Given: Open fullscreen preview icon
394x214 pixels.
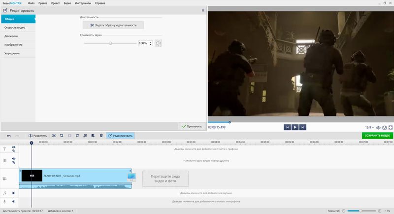Looking at the screenshot, I should tap(391, 128).
